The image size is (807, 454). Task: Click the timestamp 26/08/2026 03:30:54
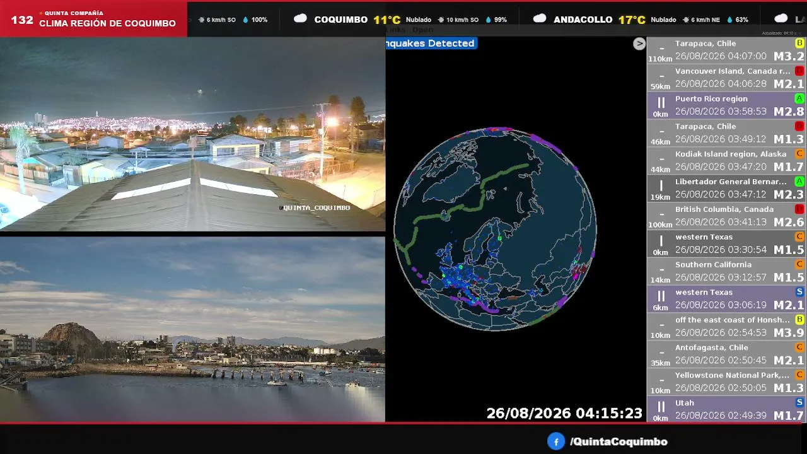click(721, 250)
